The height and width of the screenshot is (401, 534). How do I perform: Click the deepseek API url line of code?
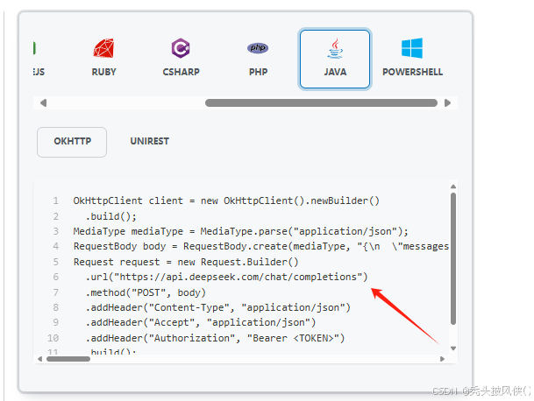[226, 278]
